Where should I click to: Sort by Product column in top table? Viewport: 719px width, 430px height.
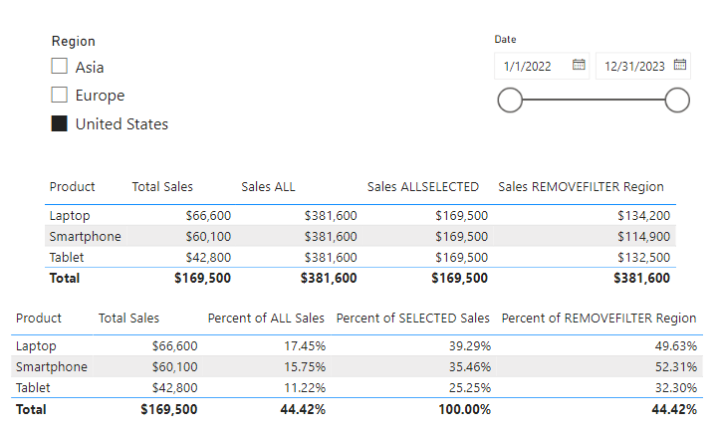(72, 187)
